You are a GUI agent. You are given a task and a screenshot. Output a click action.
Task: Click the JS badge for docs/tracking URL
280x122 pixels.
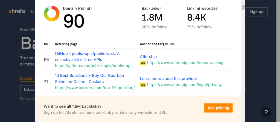click(x=143, y=63)
